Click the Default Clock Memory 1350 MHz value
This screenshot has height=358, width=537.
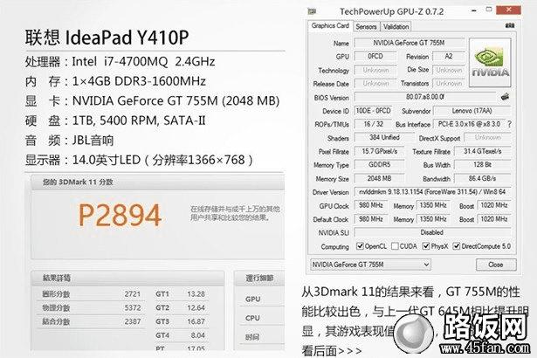coord(433,219)
